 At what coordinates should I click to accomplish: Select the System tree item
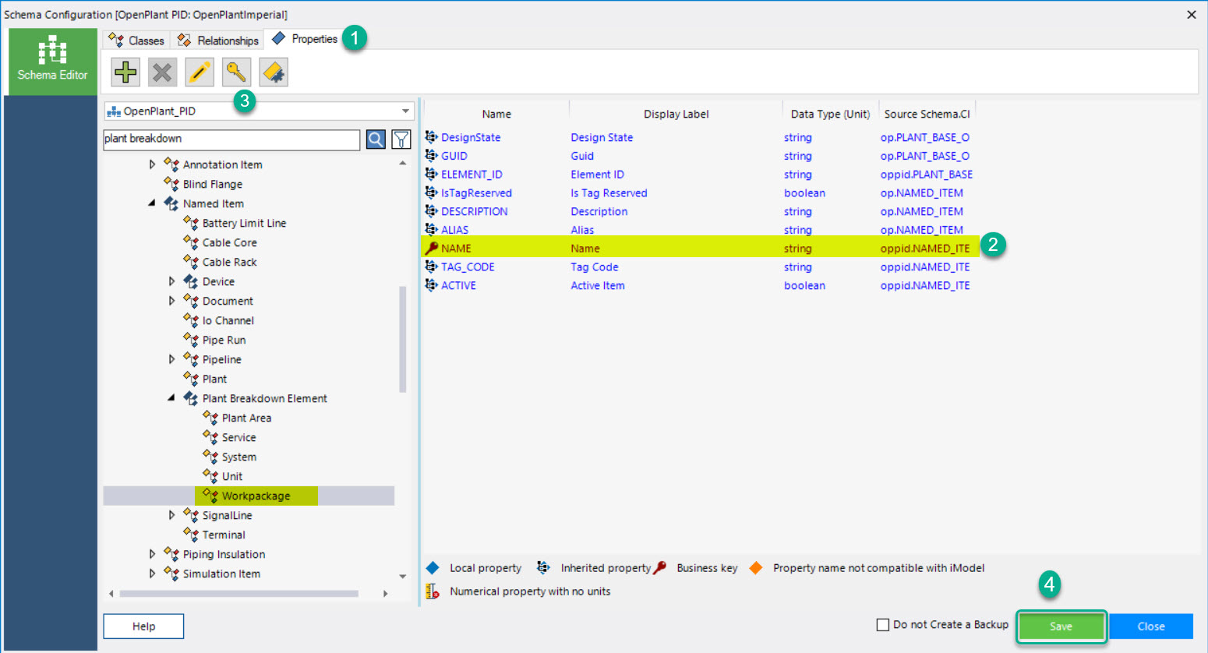coord(239,457)
